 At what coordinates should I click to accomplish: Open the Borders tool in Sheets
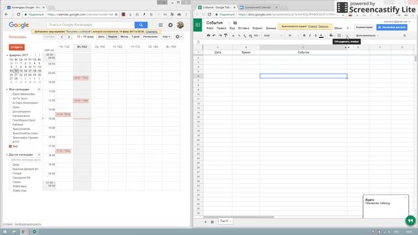pos(339,35)
